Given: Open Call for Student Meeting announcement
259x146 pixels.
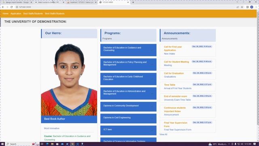Looking at the screenshot, I should tap(176, 62).
